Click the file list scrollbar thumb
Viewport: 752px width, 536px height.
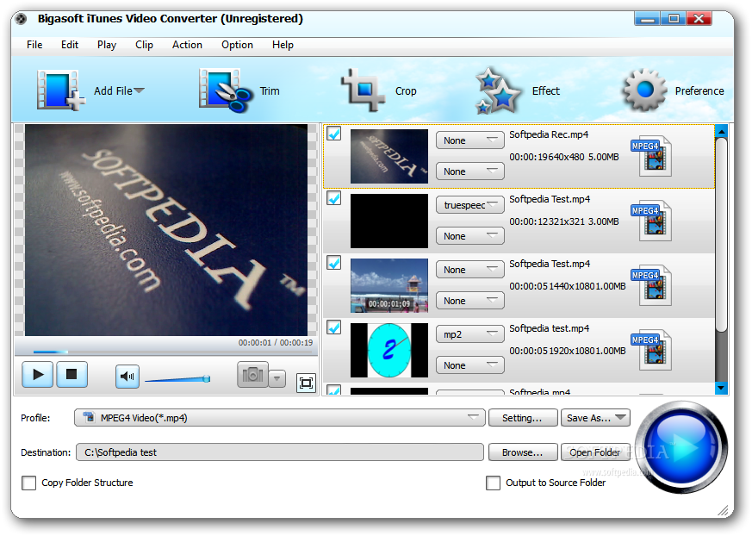pos(721,234)
